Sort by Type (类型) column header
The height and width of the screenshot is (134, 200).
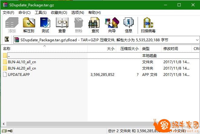pyautogui.click(x=151, y=48)
